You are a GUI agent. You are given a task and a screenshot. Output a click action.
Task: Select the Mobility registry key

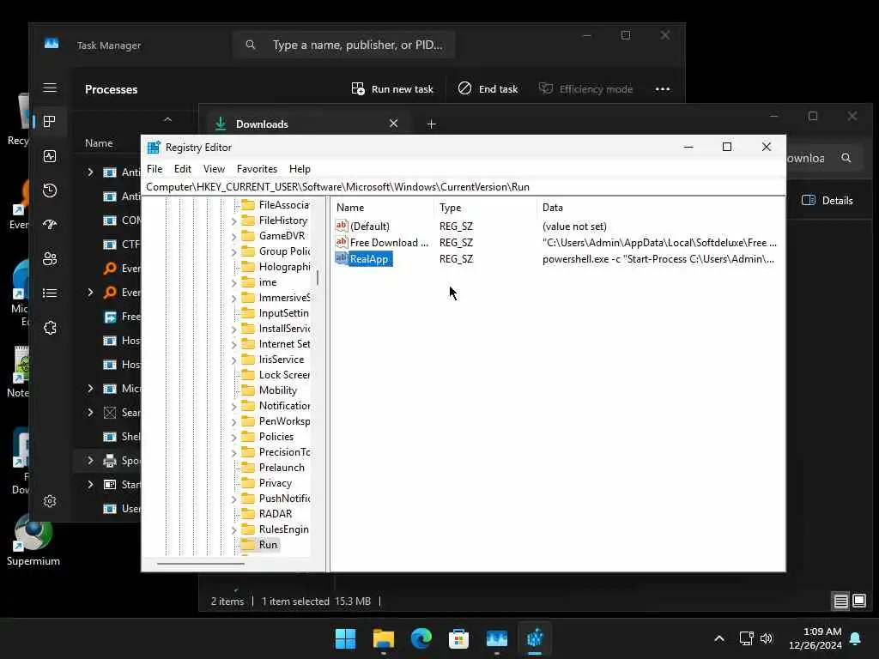coord(277,390)
